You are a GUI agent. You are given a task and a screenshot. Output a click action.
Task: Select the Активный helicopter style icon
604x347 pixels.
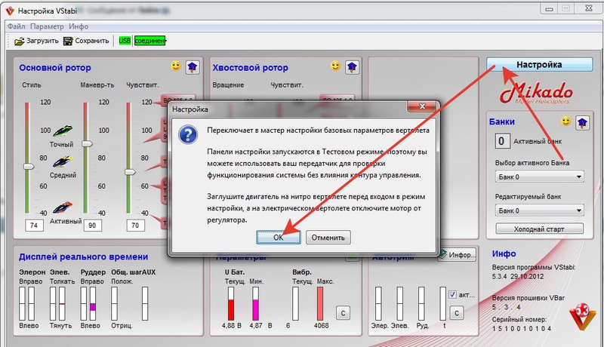coord(62,206)
